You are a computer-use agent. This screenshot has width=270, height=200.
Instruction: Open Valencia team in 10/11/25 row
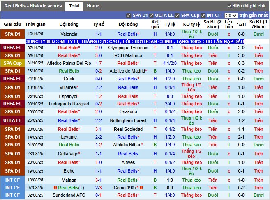tap(69, 34)
